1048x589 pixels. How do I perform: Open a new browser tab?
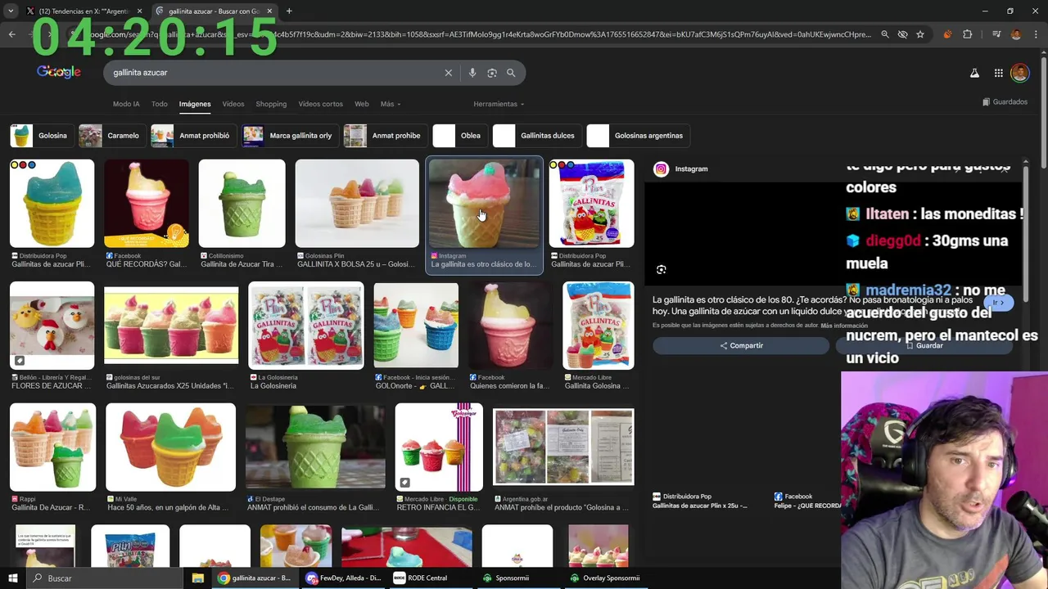289,11
